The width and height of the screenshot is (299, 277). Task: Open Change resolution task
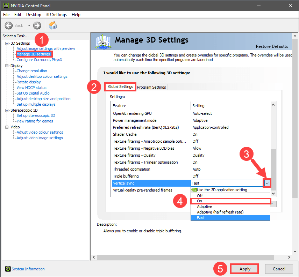(x=32, y=71)
